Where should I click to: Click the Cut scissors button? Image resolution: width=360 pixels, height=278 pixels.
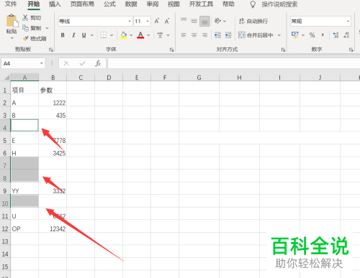[x=32, y=17]
